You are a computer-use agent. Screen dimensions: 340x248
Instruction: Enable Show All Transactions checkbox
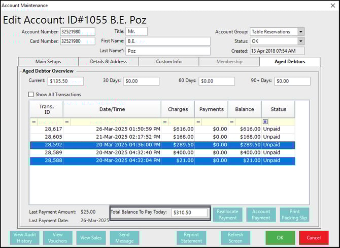[31, 95]
